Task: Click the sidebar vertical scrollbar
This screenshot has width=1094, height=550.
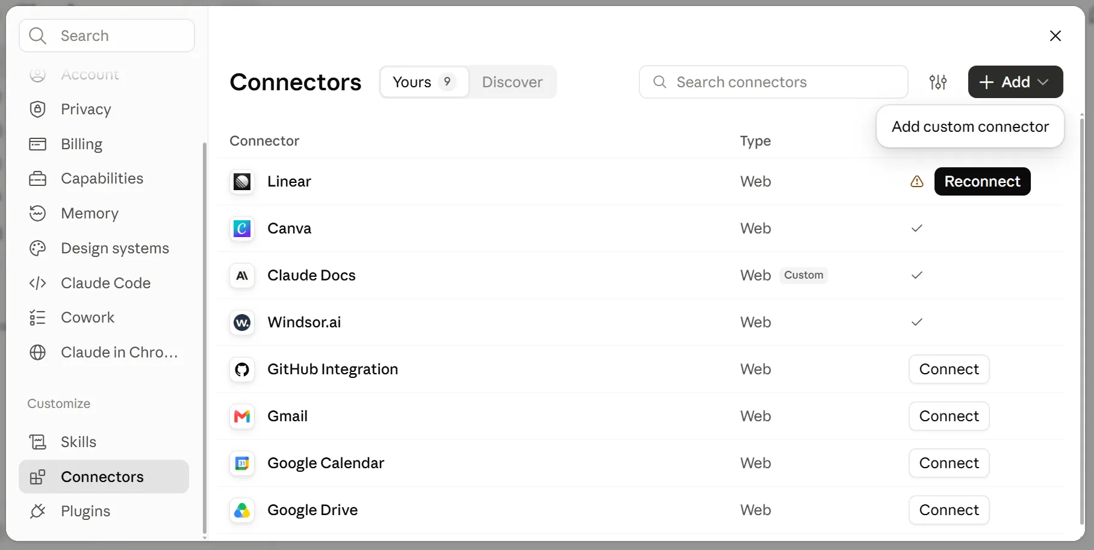Action: coord(205,337)
